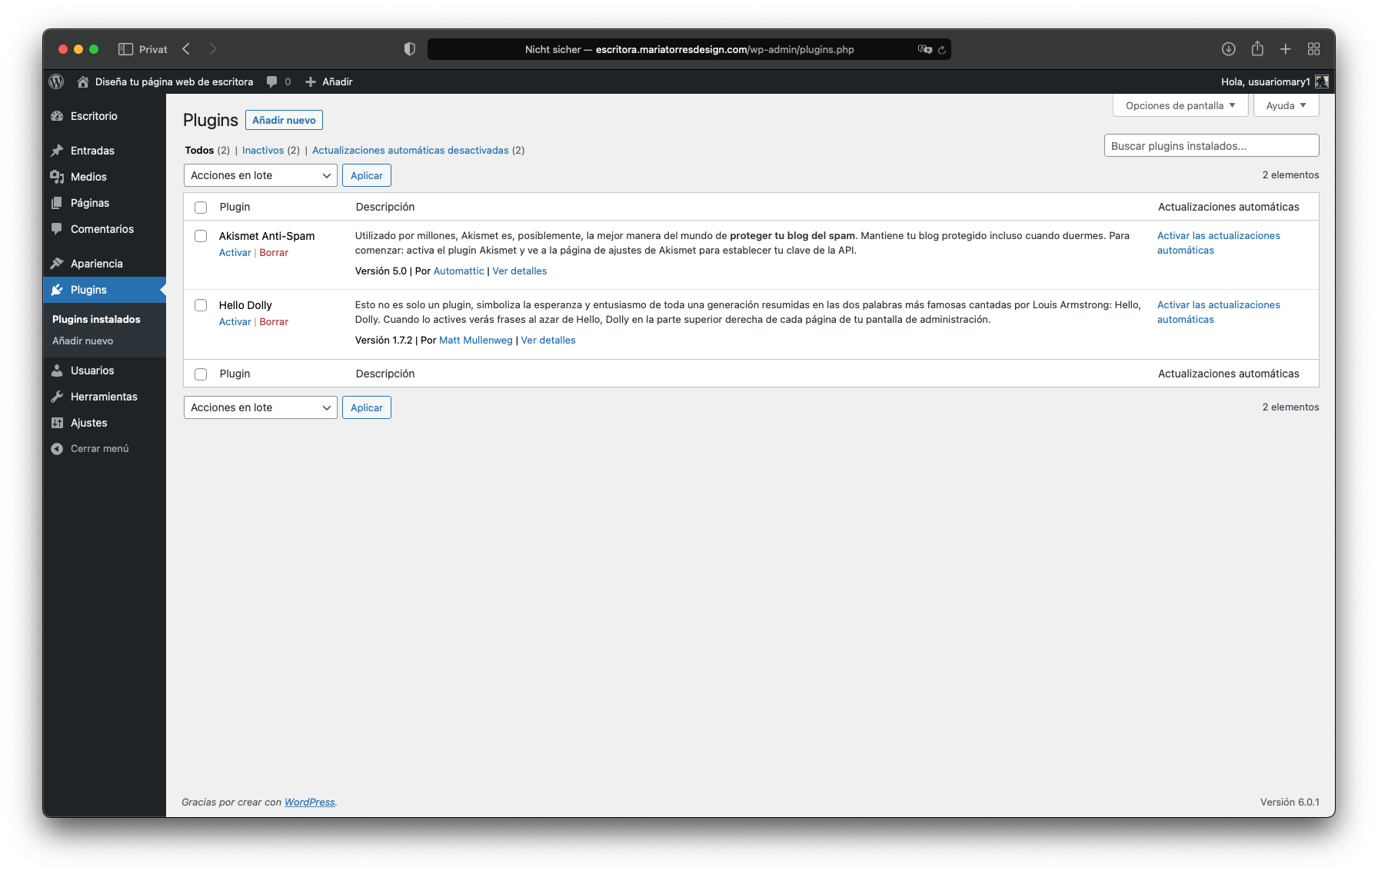Viewport: 1378px width, 874px height.
Task: Open the Entradas menu item
Action: [x=105, y=151]
